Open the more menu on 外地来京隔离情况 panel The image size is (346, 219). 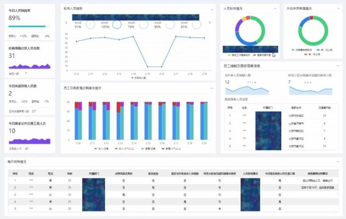[338, 8]
